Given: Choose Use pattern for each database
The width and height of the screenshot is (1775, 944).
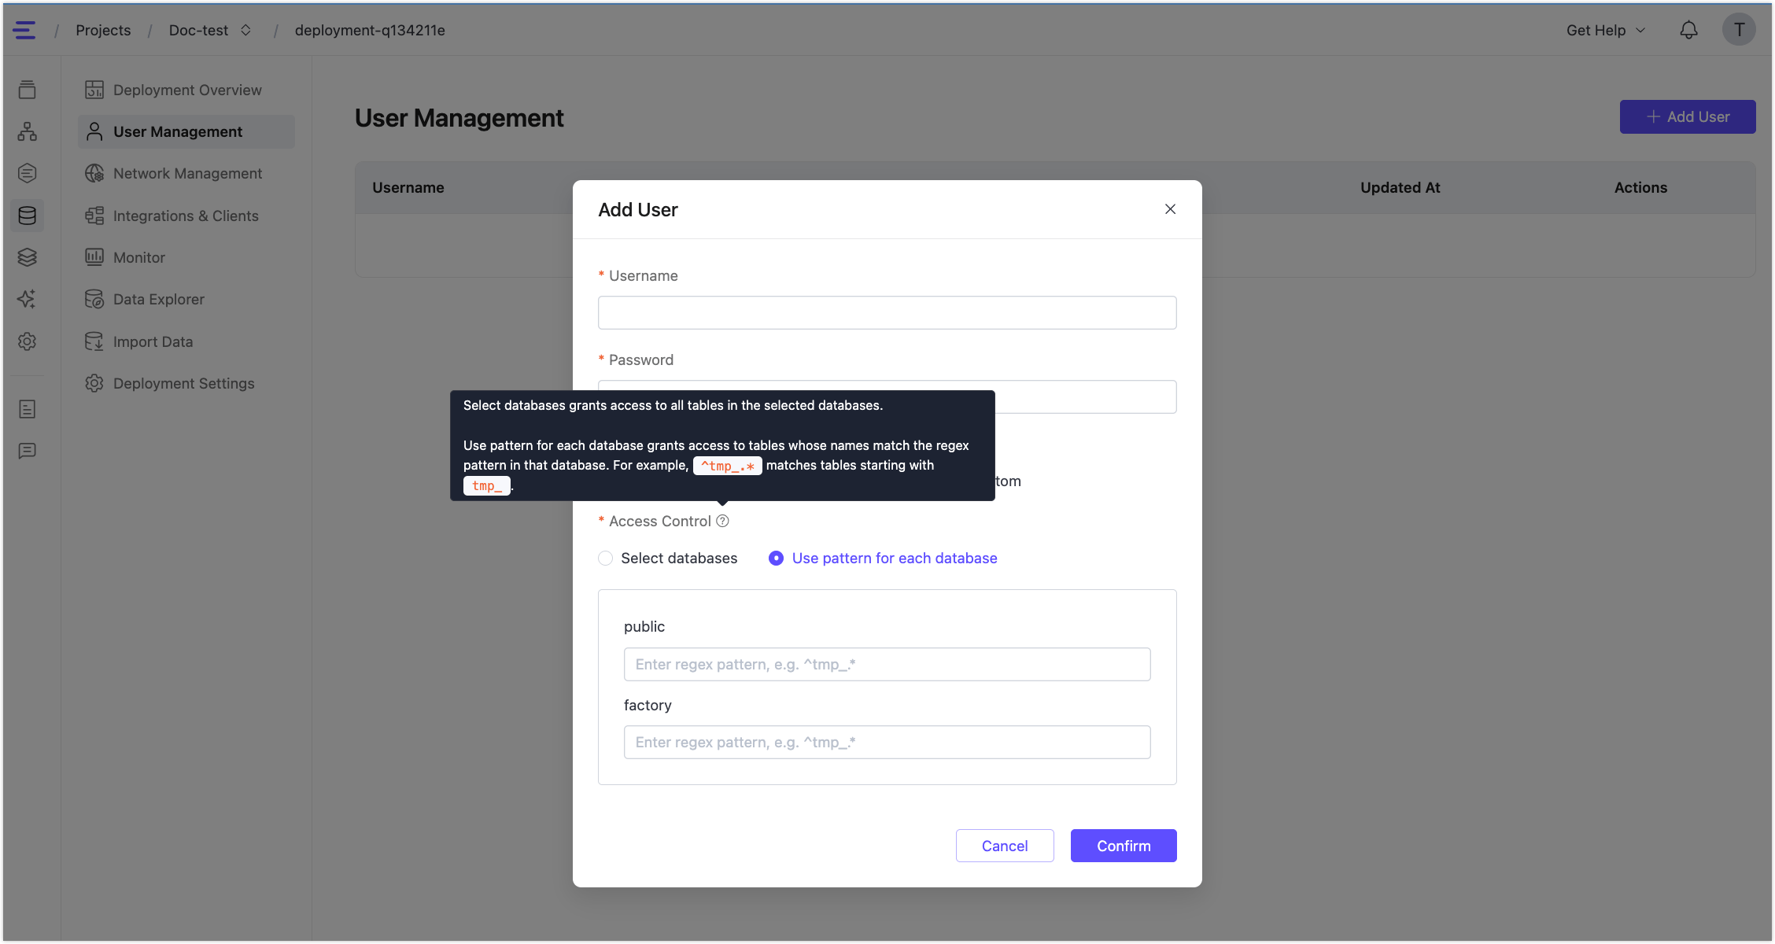Looking at the screenshot, I should click(x=883, y=558).
